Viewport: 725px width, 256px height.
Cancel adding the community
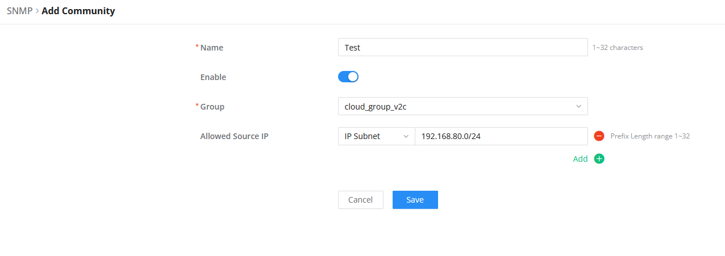coord(361,200)
